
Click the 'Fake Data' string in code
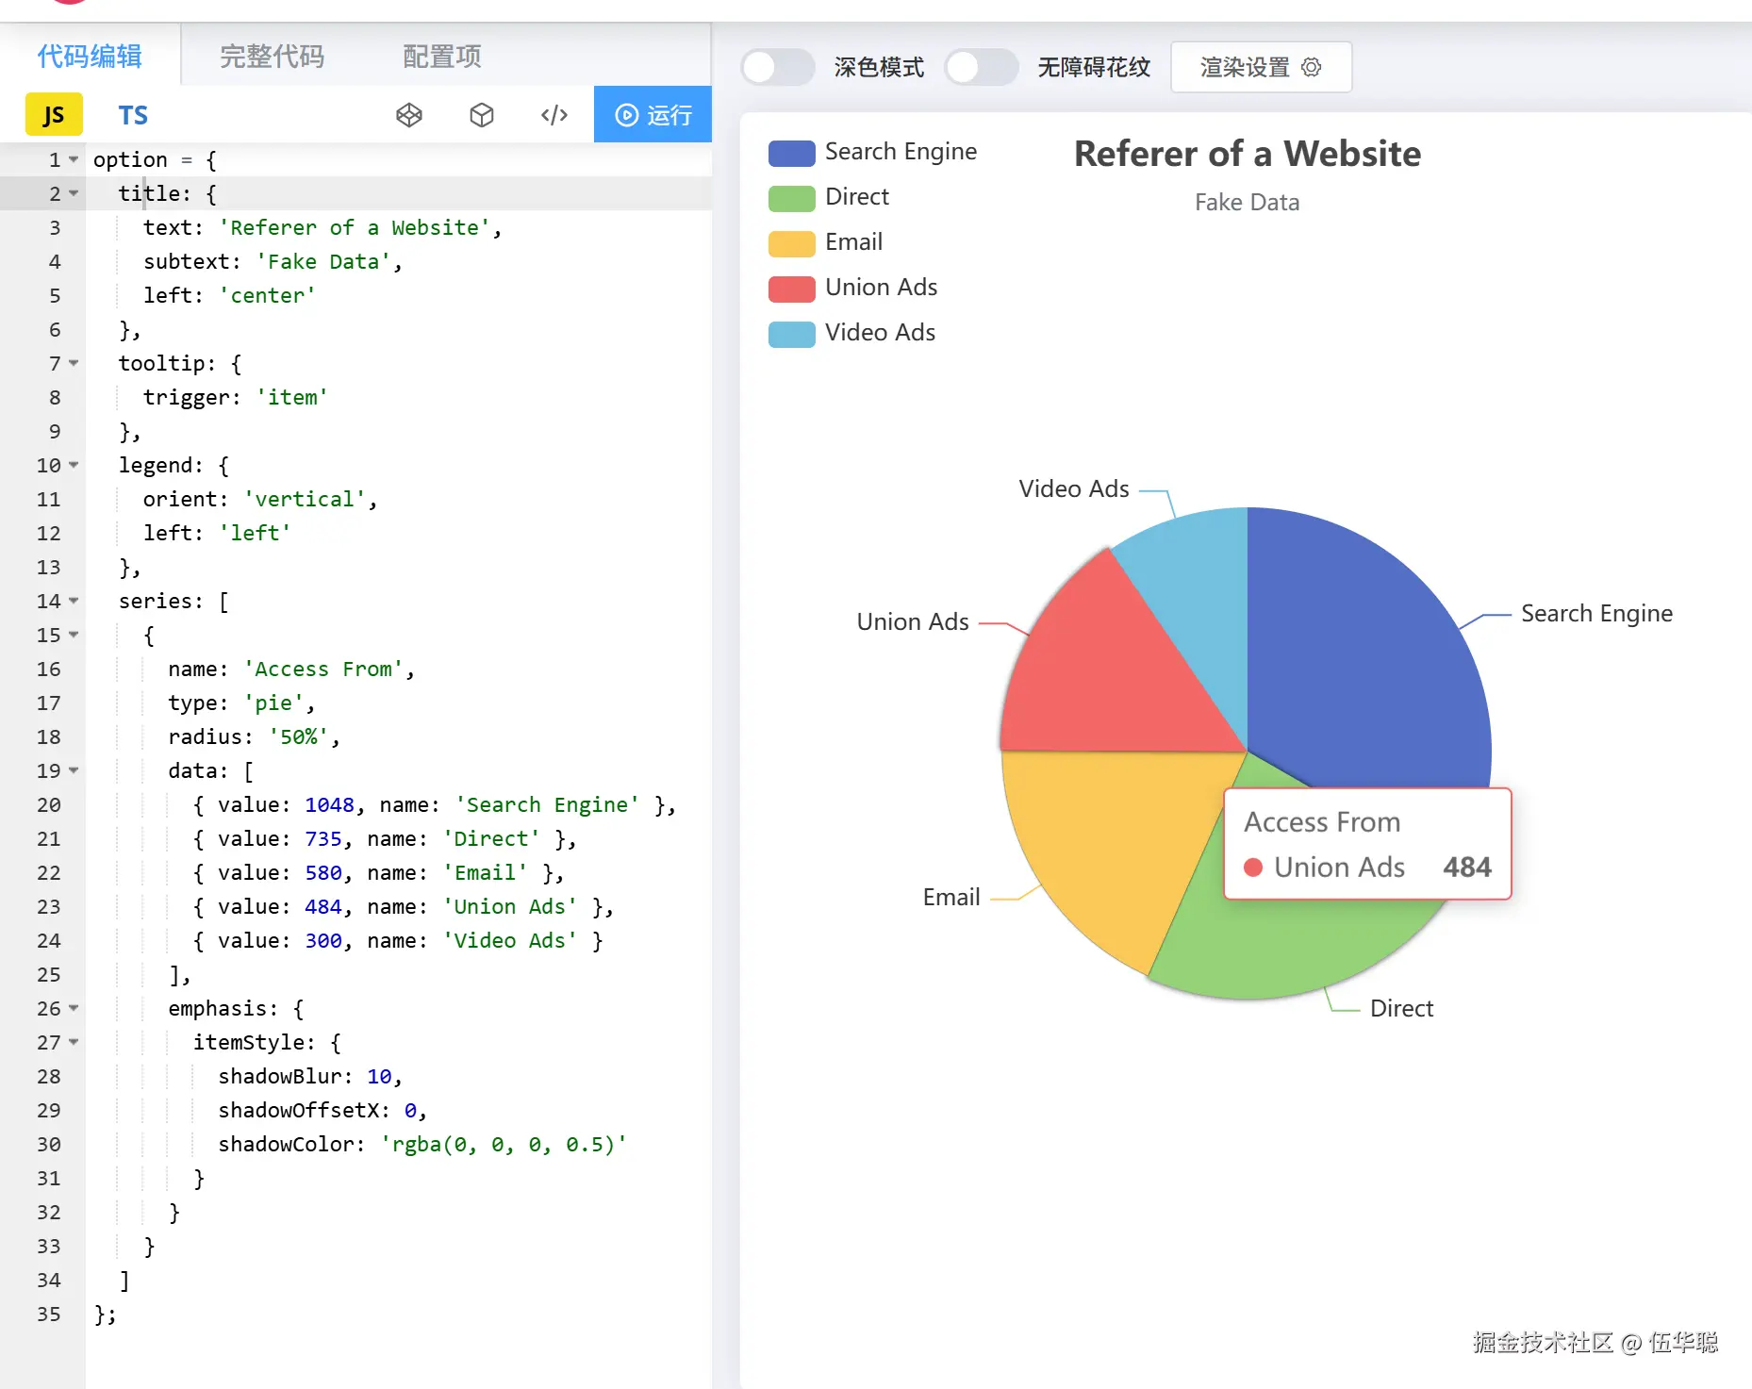[322, 261]
